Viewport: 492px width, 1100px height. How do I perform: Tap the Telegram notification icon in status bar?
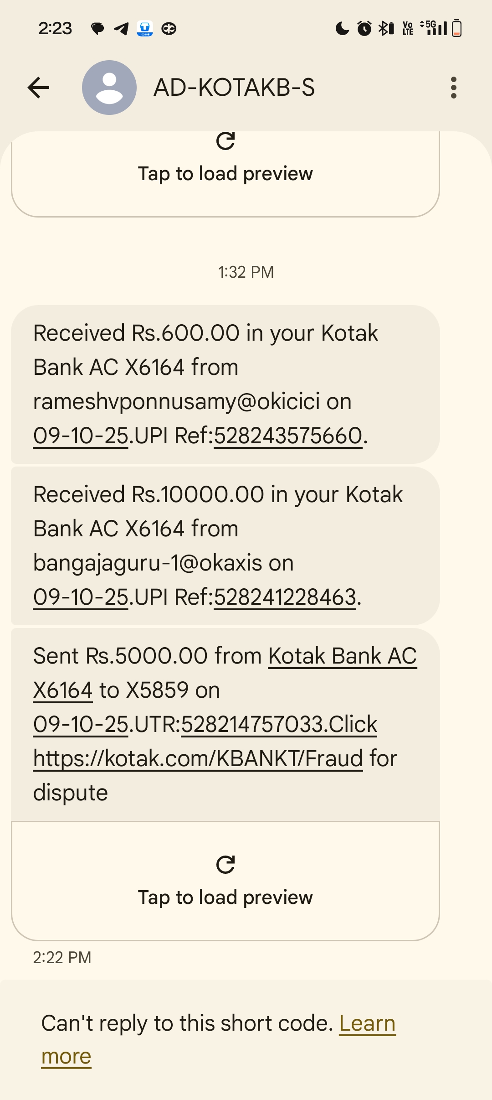coord(121,29)
